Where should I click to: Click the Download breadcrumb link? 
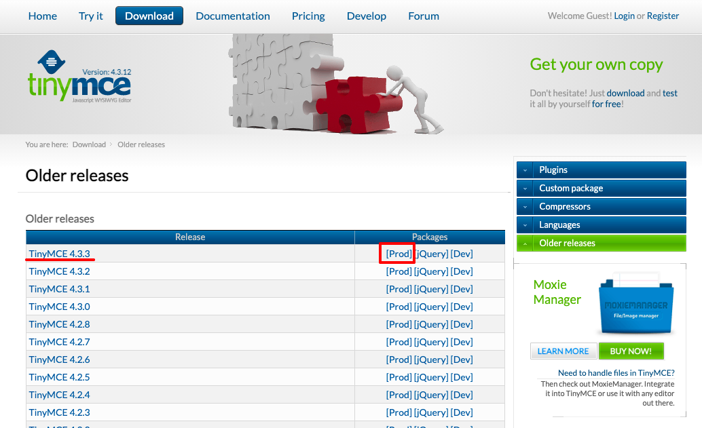(x=89, y=144)
